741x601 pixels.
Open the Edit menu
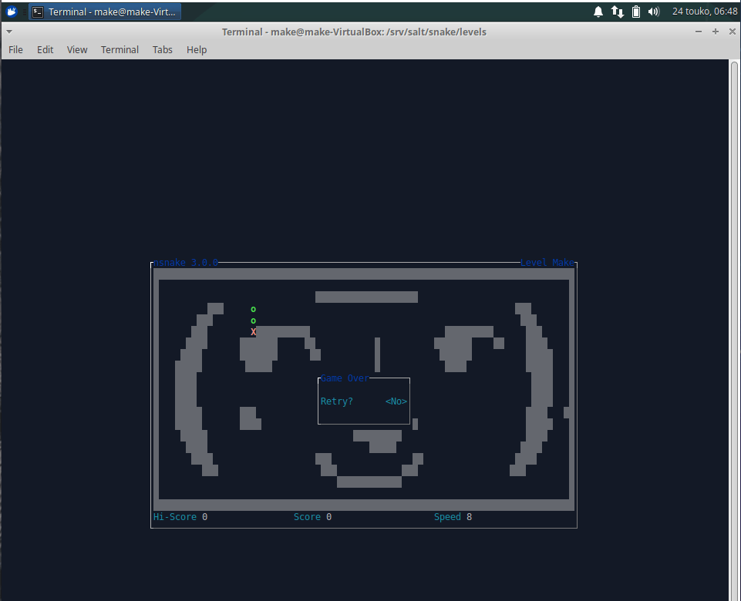point(45,49)
